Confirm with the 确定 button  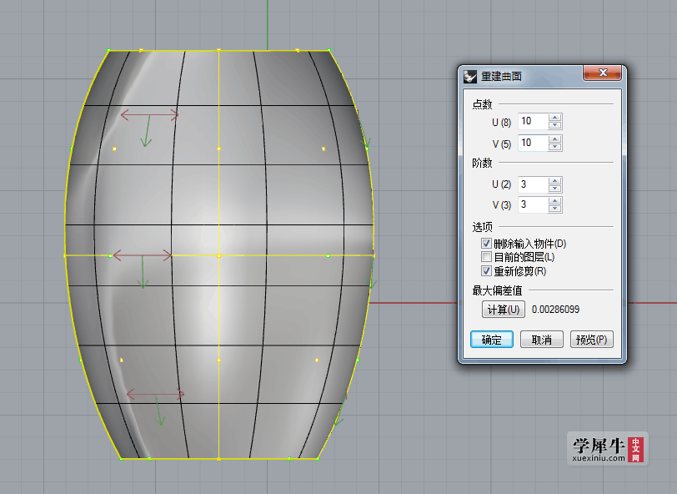tap(492, 340)
